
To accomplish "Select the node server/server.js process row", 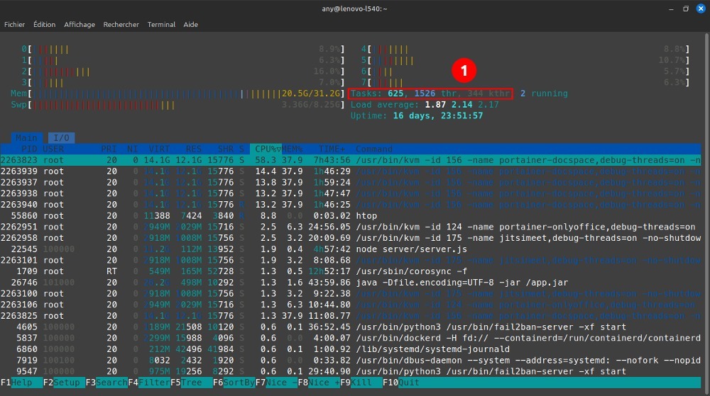I will 351,249.
